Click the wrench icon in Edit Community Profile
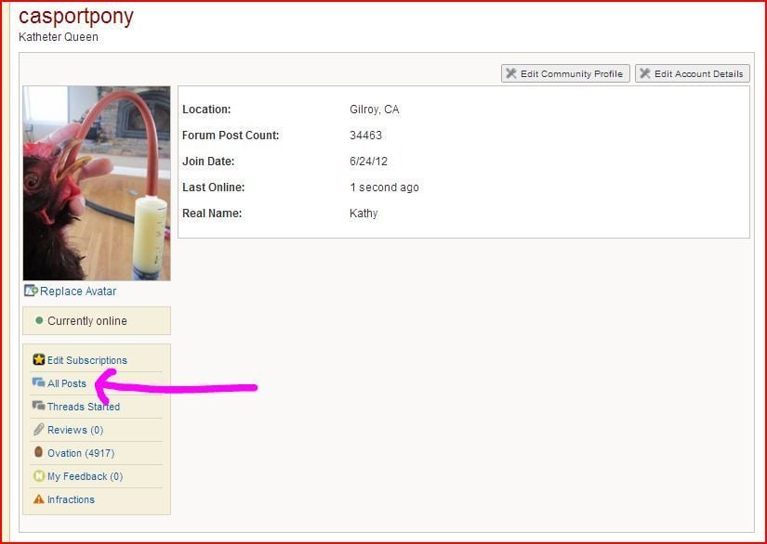Image resolution: width=767 pixels, height=544 pixels. [511, 73]
